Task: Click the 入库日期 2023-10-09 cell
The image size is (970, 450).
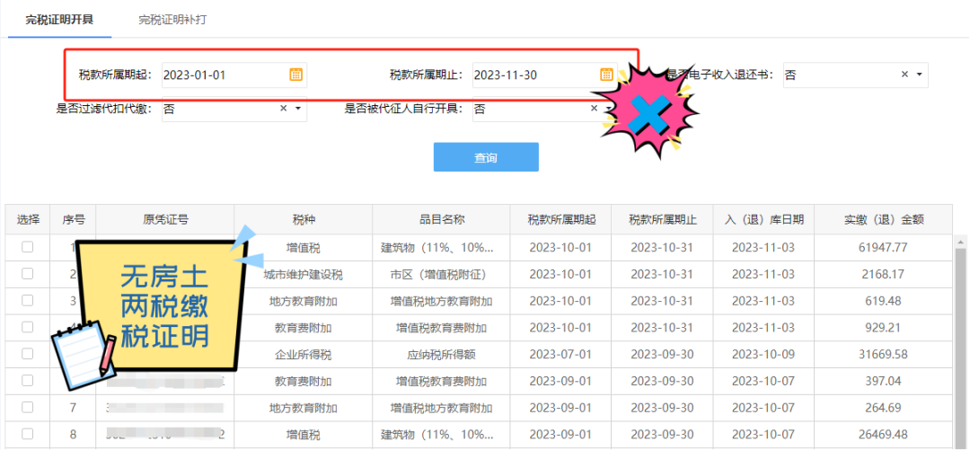Action: [763, 355]
